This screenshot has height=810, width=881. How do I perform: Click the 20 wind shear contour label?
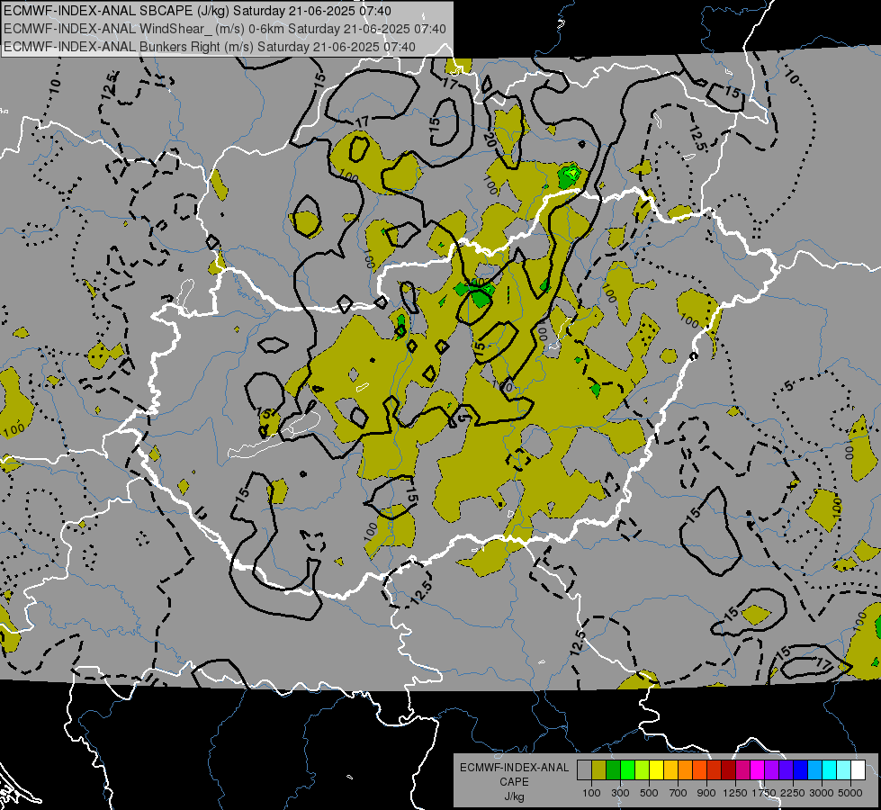click(490, 141)
